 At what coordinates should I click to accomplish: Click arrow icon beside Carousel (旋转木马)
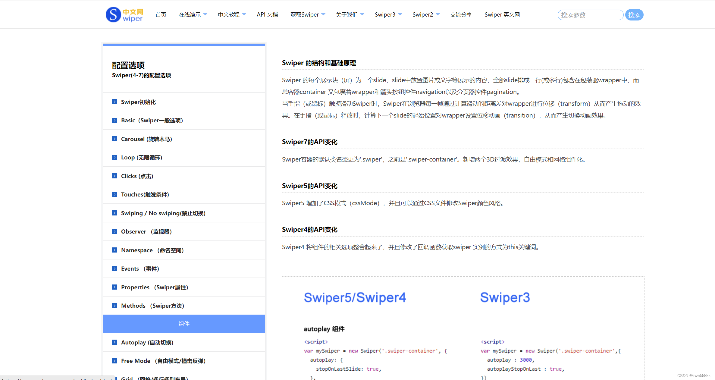pyautogui.click(x=114, y=139)
